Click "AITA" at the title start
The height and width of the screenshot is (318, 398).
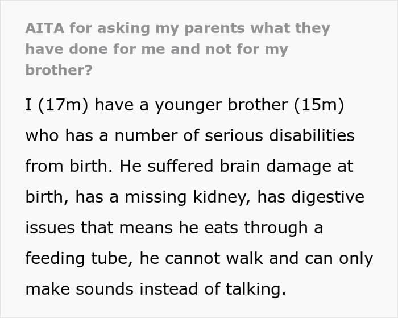[45, 28]
